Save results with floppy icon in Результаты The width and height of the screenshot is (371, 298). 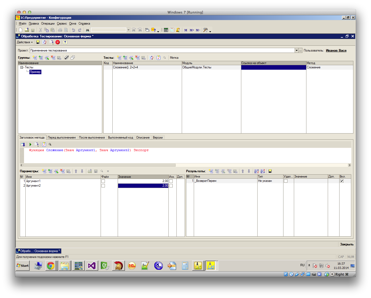(270, 171)
